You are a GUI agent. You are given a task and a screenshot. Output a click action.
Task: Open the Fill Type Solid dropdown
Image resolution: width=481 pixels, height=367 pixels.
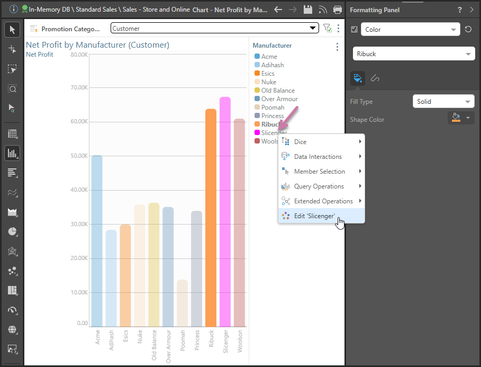pyautogui.click(x=443, y=102)
